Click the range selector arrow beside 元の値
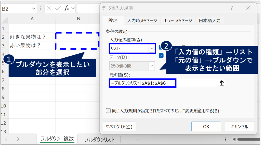Viewport: 261px width, 145px height. tap(222, 83)
